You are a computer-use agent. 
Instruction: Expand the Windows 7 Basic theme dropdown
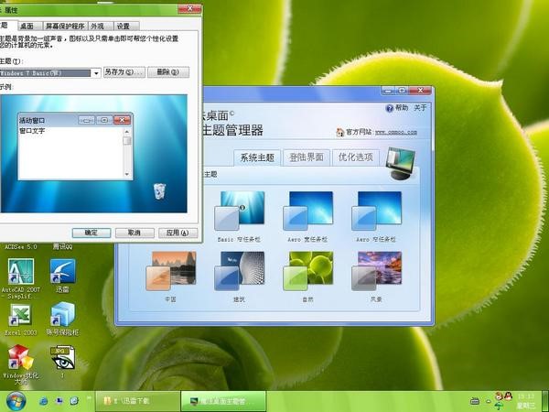click(x=96, y=73)
